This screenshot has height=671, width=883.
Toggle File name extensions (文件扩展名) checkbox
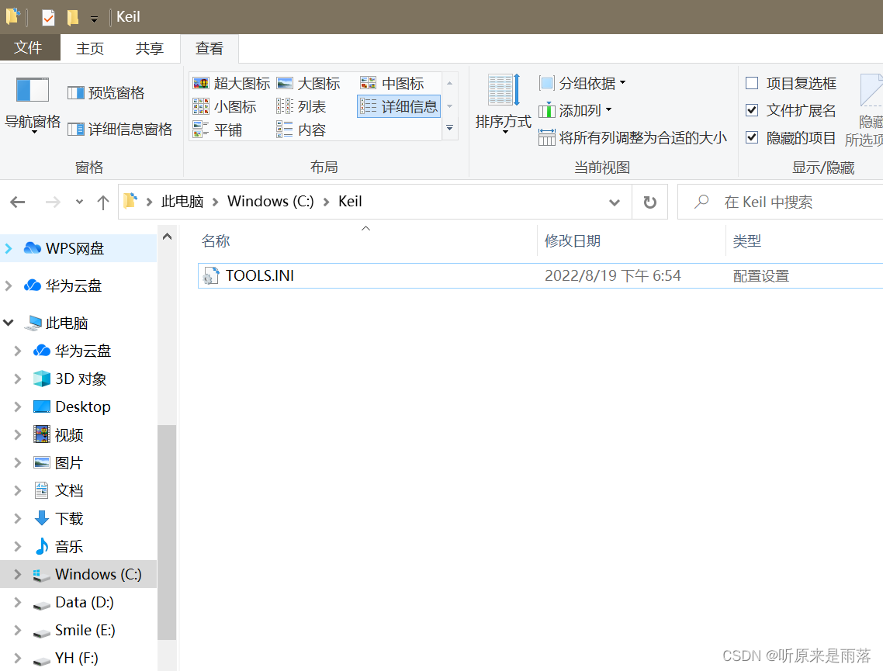[752, 110]
